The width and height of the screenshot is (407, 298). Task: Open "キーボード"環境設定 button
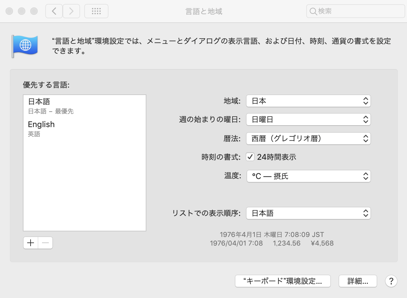pyautogui.click(x=283, y=281)
